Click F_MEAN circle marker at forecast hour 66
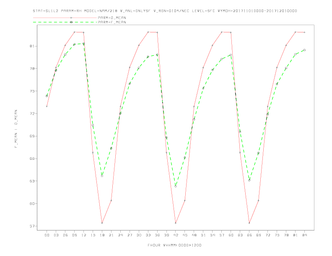The height and width of the screenshot is (256, 332). 249,180
